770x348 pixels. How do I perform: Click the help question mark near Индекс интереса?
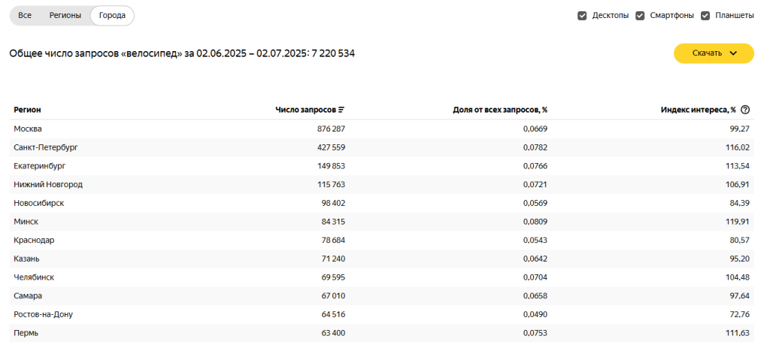coord(745,110)
